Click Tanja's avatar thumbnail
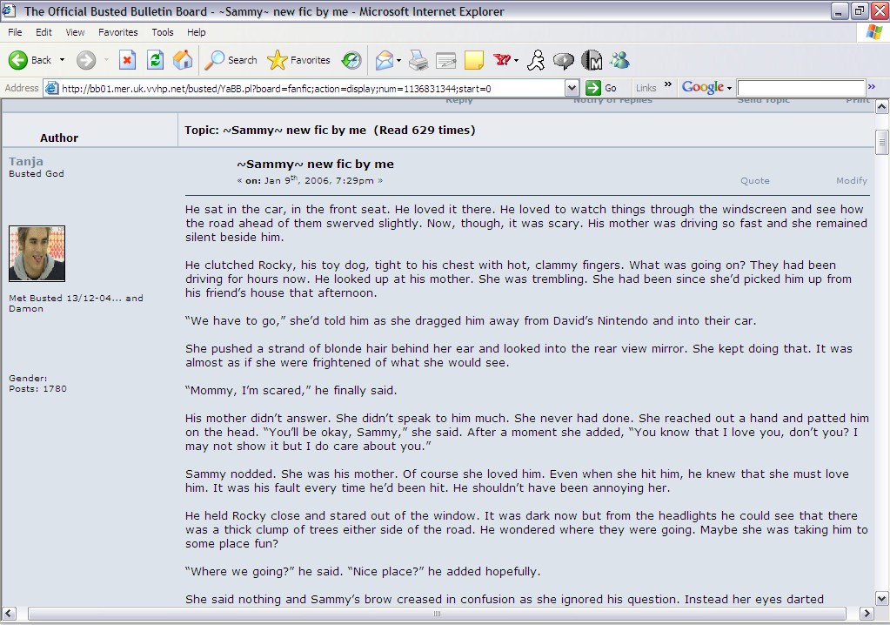 tap(37, 254)
